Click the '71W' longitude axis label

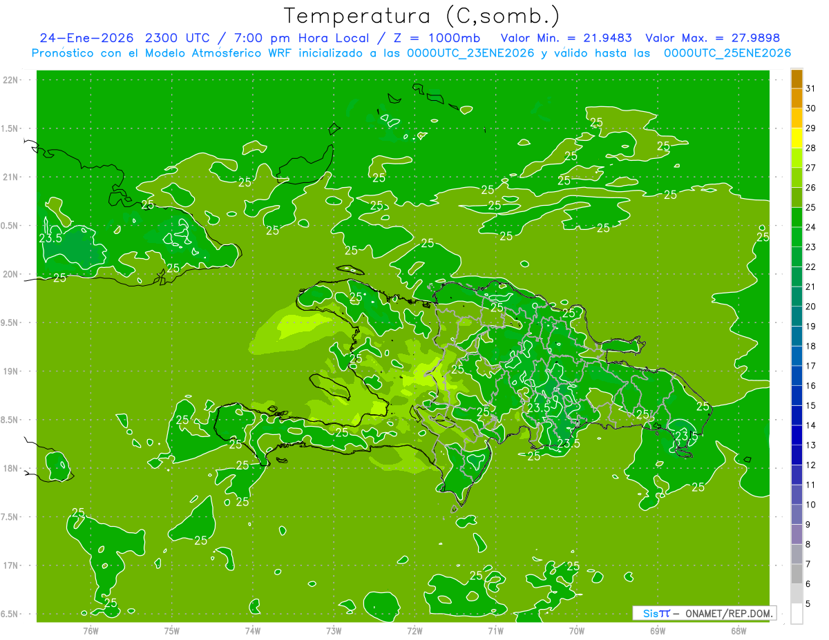point(495,631)
